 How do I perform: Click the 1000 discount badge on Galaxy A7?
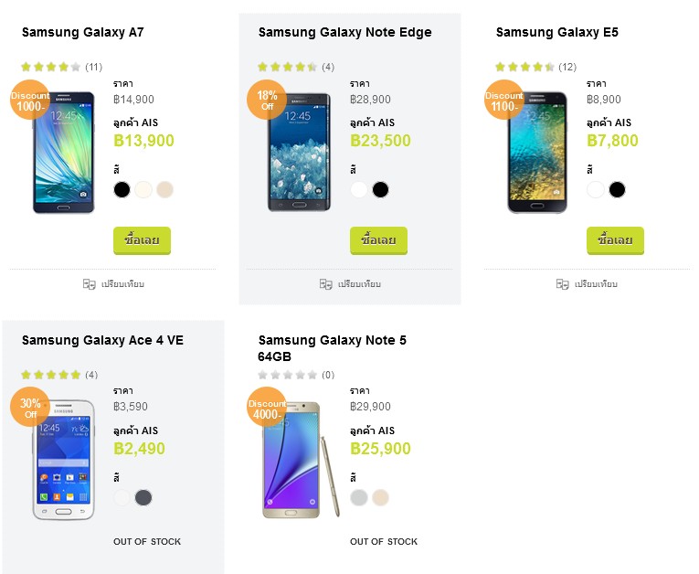30,100
